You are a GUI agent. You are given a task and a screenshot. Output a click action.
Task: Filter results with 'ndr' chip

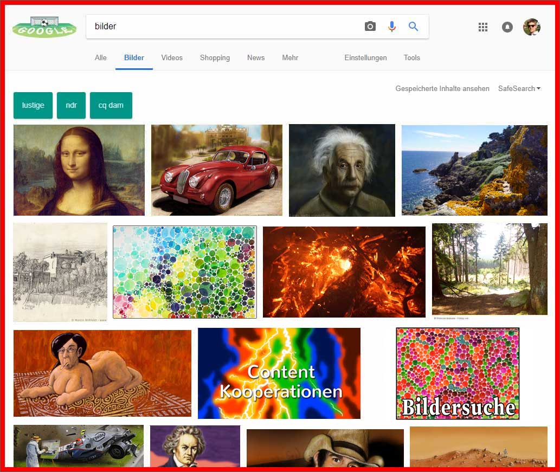point(71,105)
